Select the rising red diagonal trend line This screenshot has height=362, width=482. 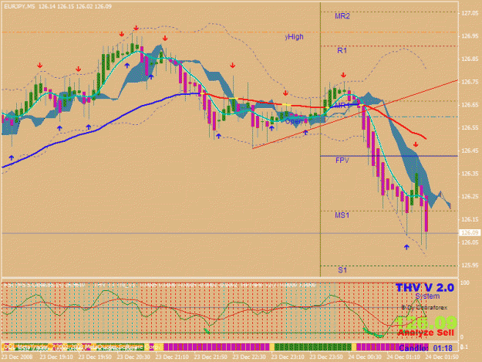[x=355, y=114]
